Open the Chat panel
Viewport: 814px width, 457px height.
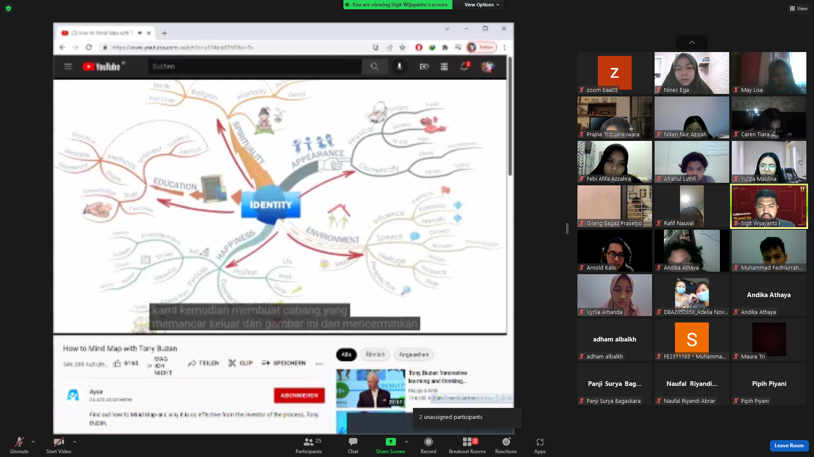pyautogui.click(x=353, y=445)
